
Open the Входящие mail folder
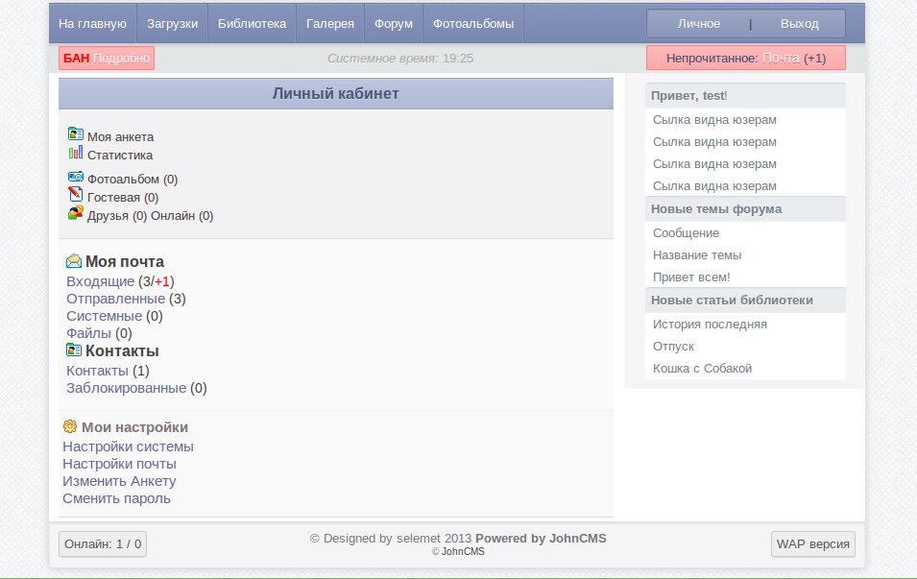coord(100,281)
